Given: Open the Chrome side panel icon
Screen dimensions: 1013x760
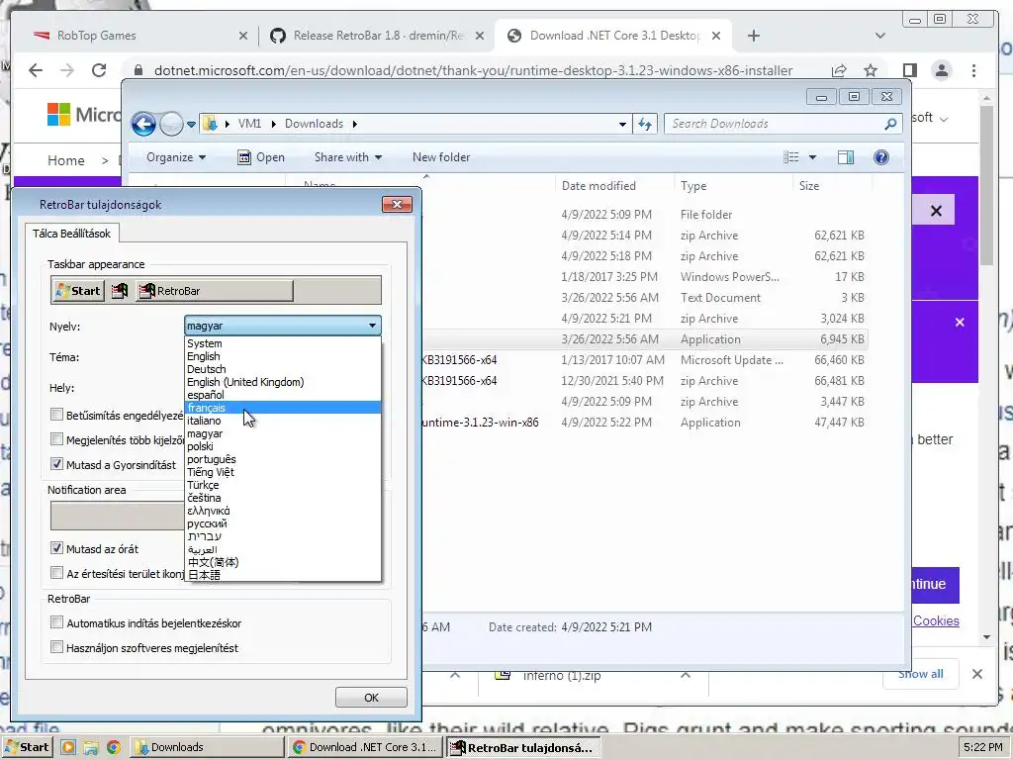Looking at the screenshot, I should pos(910,70).
